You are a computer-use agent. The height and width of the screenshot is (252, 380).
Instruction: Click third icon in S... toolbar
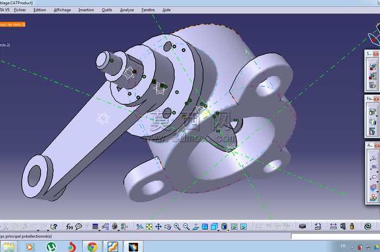pyautogui.click(x=373, y=85)
